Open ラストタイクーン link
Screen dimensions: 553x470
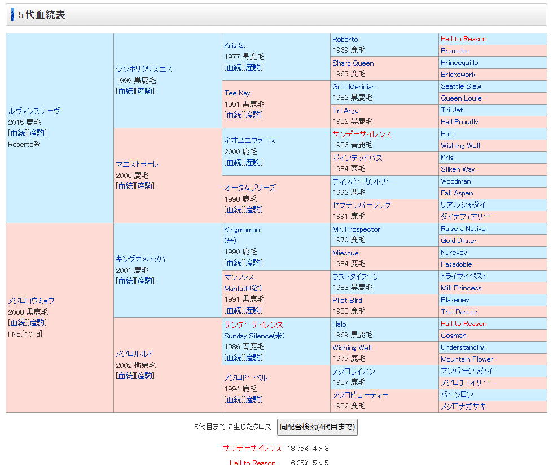point(356,276)
